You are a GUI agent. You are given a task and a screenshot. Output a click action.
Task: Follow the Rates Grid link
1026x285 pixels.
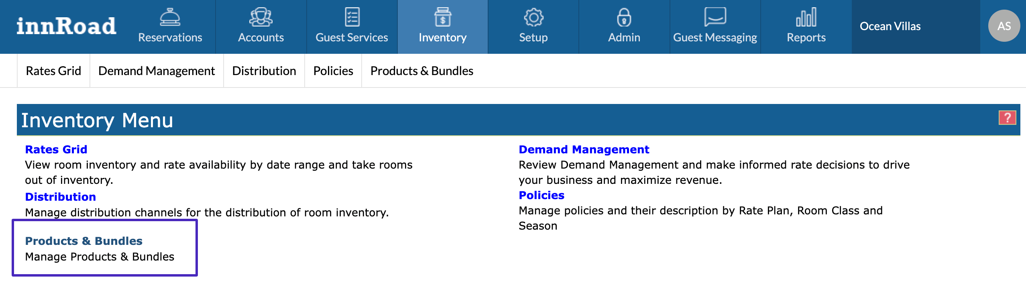[x=56, y=149]
